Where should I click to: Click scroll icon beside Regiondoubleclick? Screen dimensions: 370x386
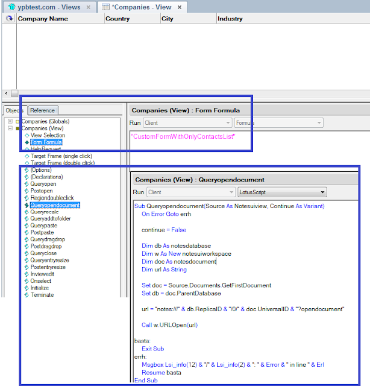(27, 198)
